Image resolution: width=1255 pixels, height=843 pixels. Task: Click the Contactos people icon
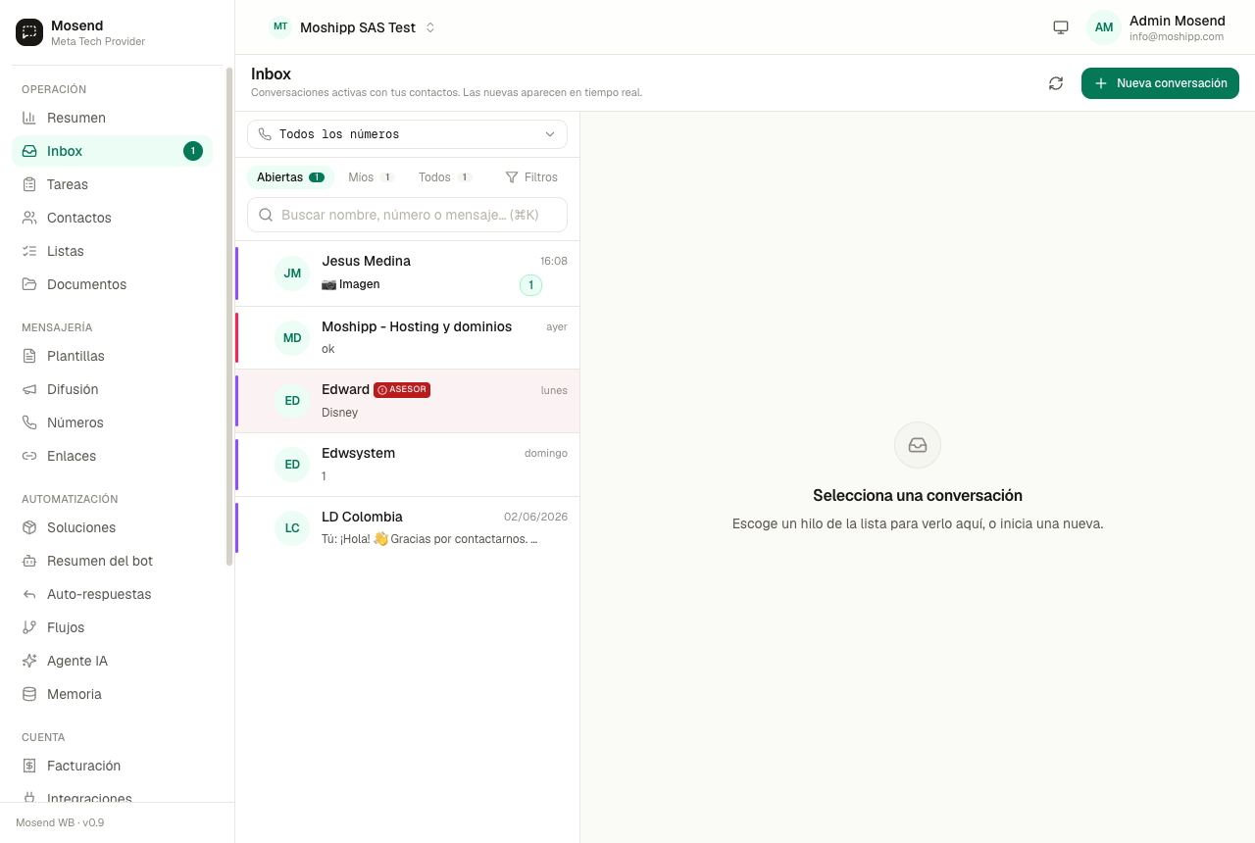[x=29, y=218]
